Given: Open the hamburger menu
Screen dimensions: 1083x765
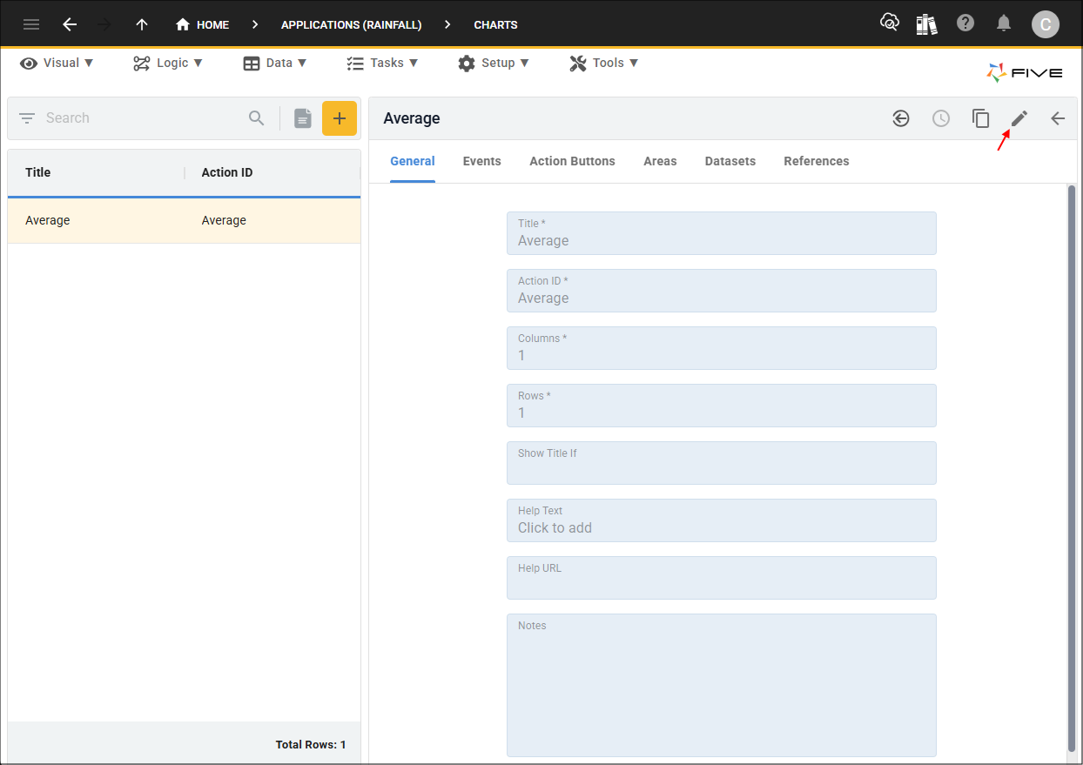Looking at the screenshot, I should [31, 24].
